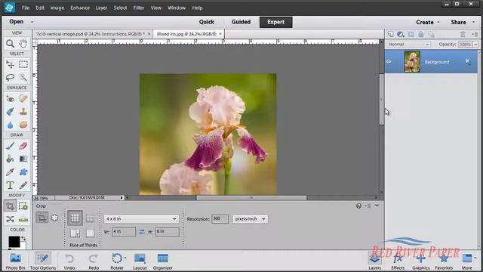This screenshot has width=483, height=272.
Task: Select the None crop overlay option
Action: (90, 233)
